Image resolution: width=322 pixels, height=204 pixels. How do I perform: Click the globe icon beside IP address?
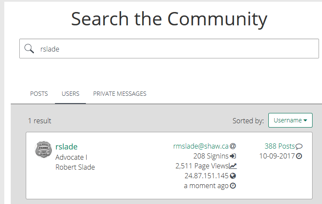233,176
